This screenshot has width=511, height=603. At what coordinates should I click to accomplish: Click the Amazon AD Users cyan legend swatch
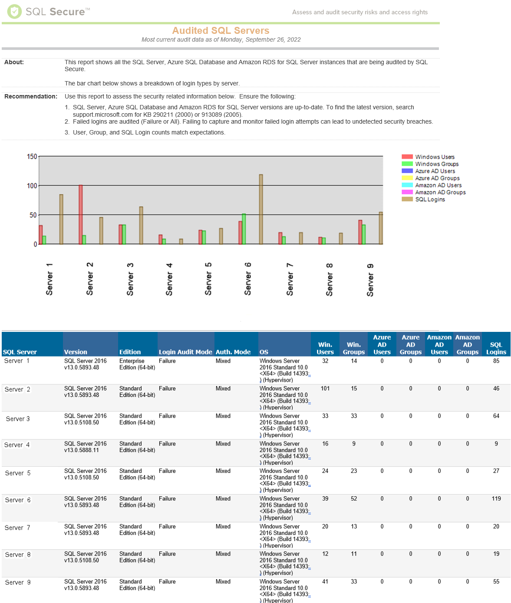407,185
